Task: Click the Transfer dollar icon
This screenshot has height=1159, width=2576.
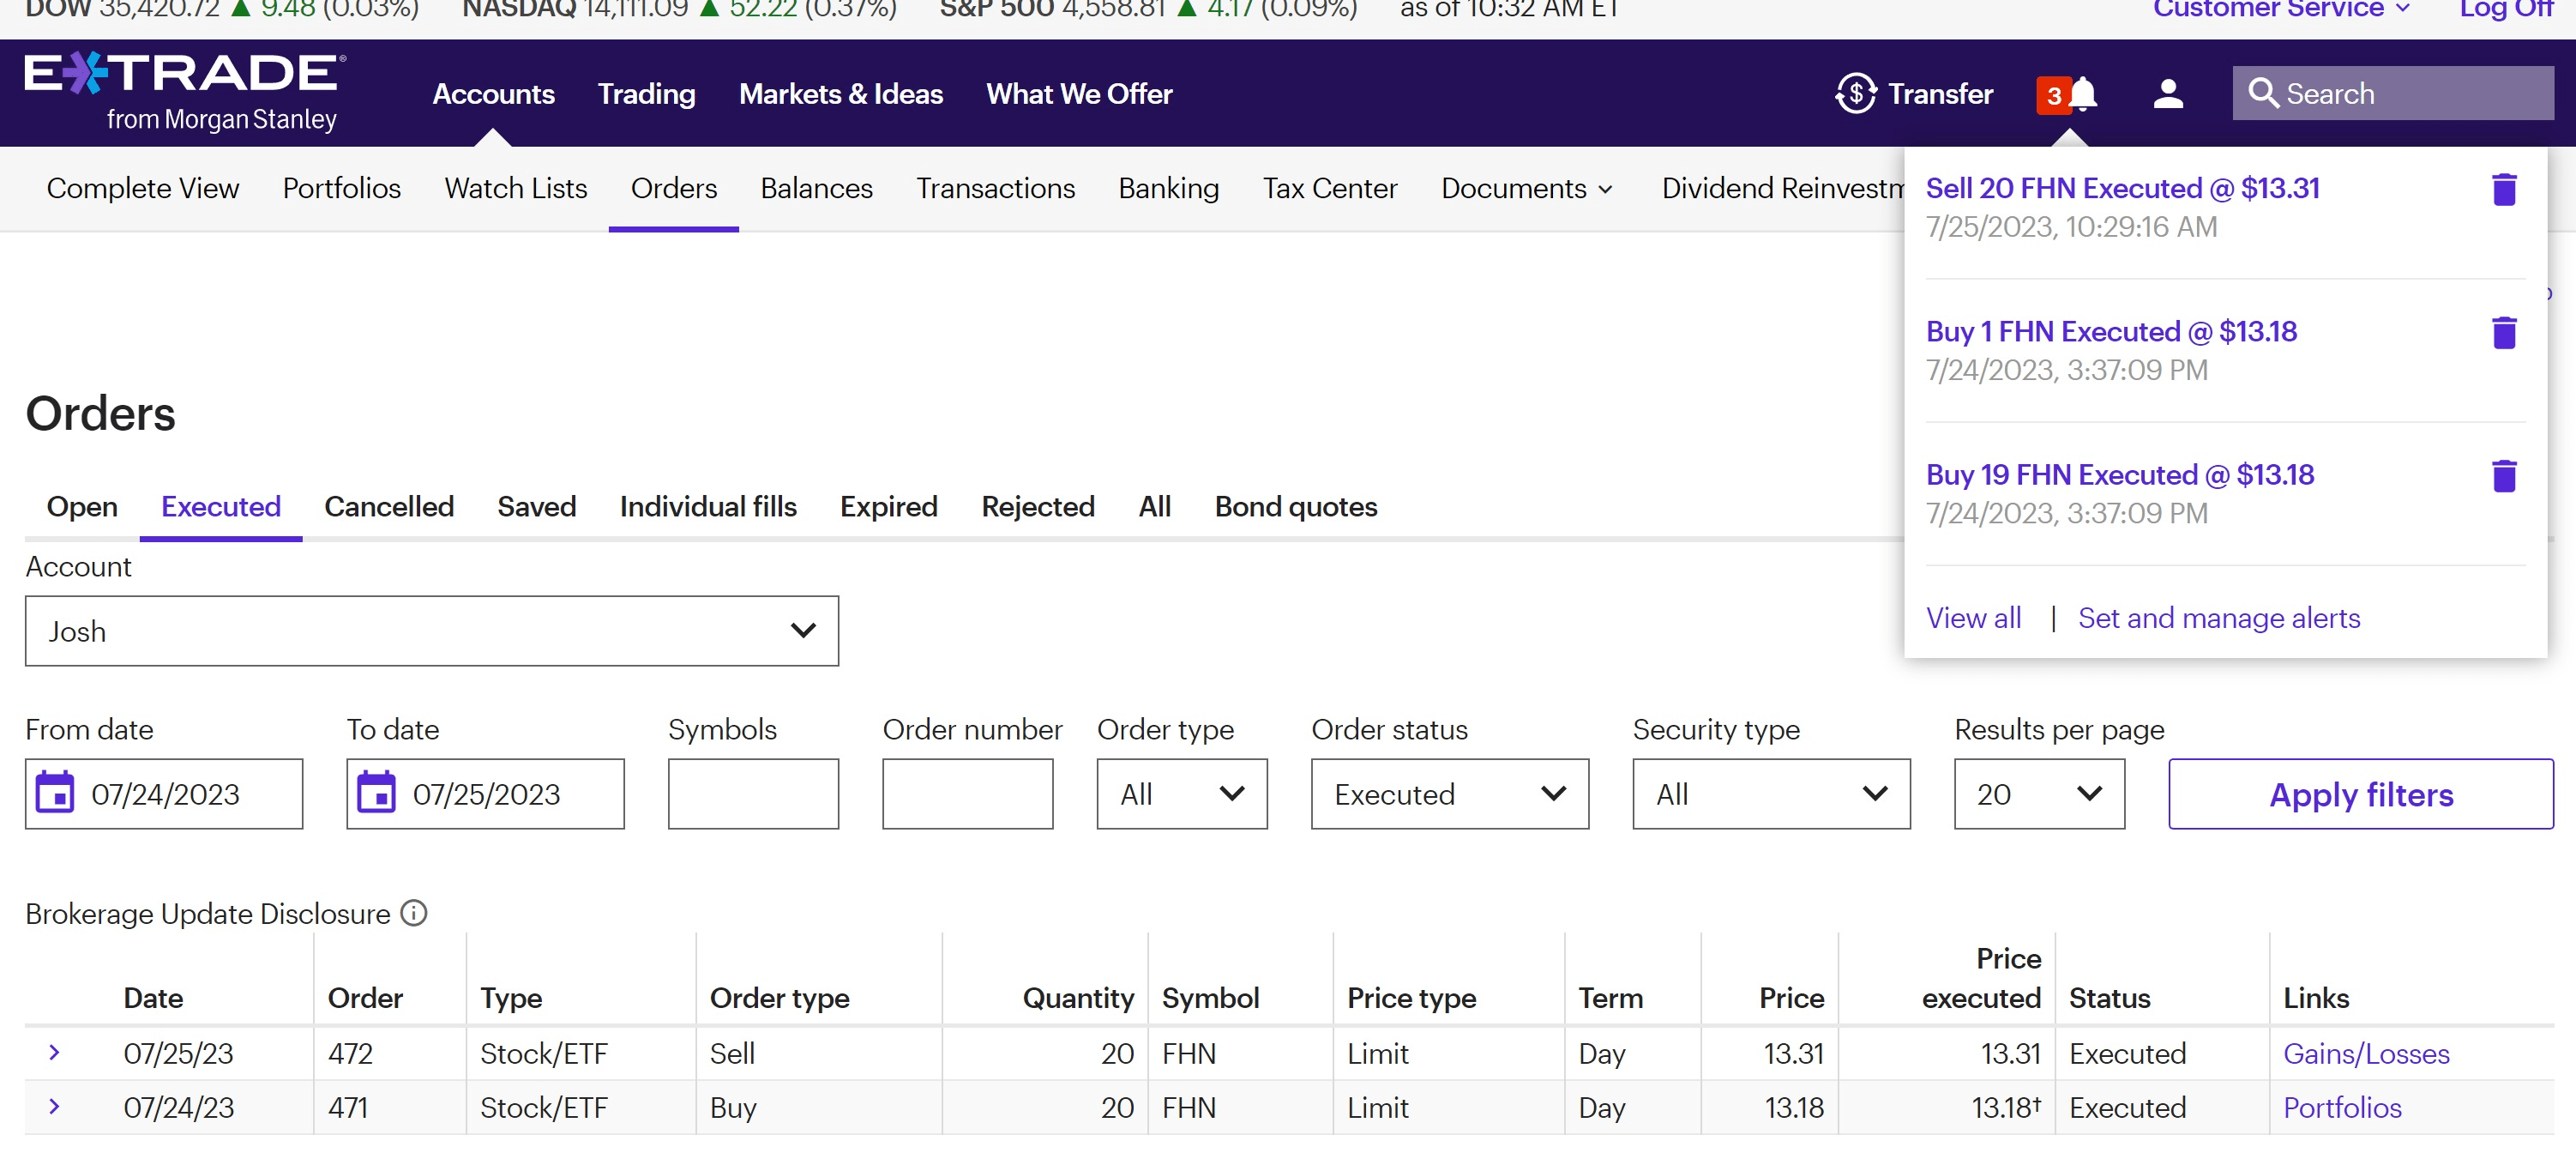Action: (x=1855, y=94)
